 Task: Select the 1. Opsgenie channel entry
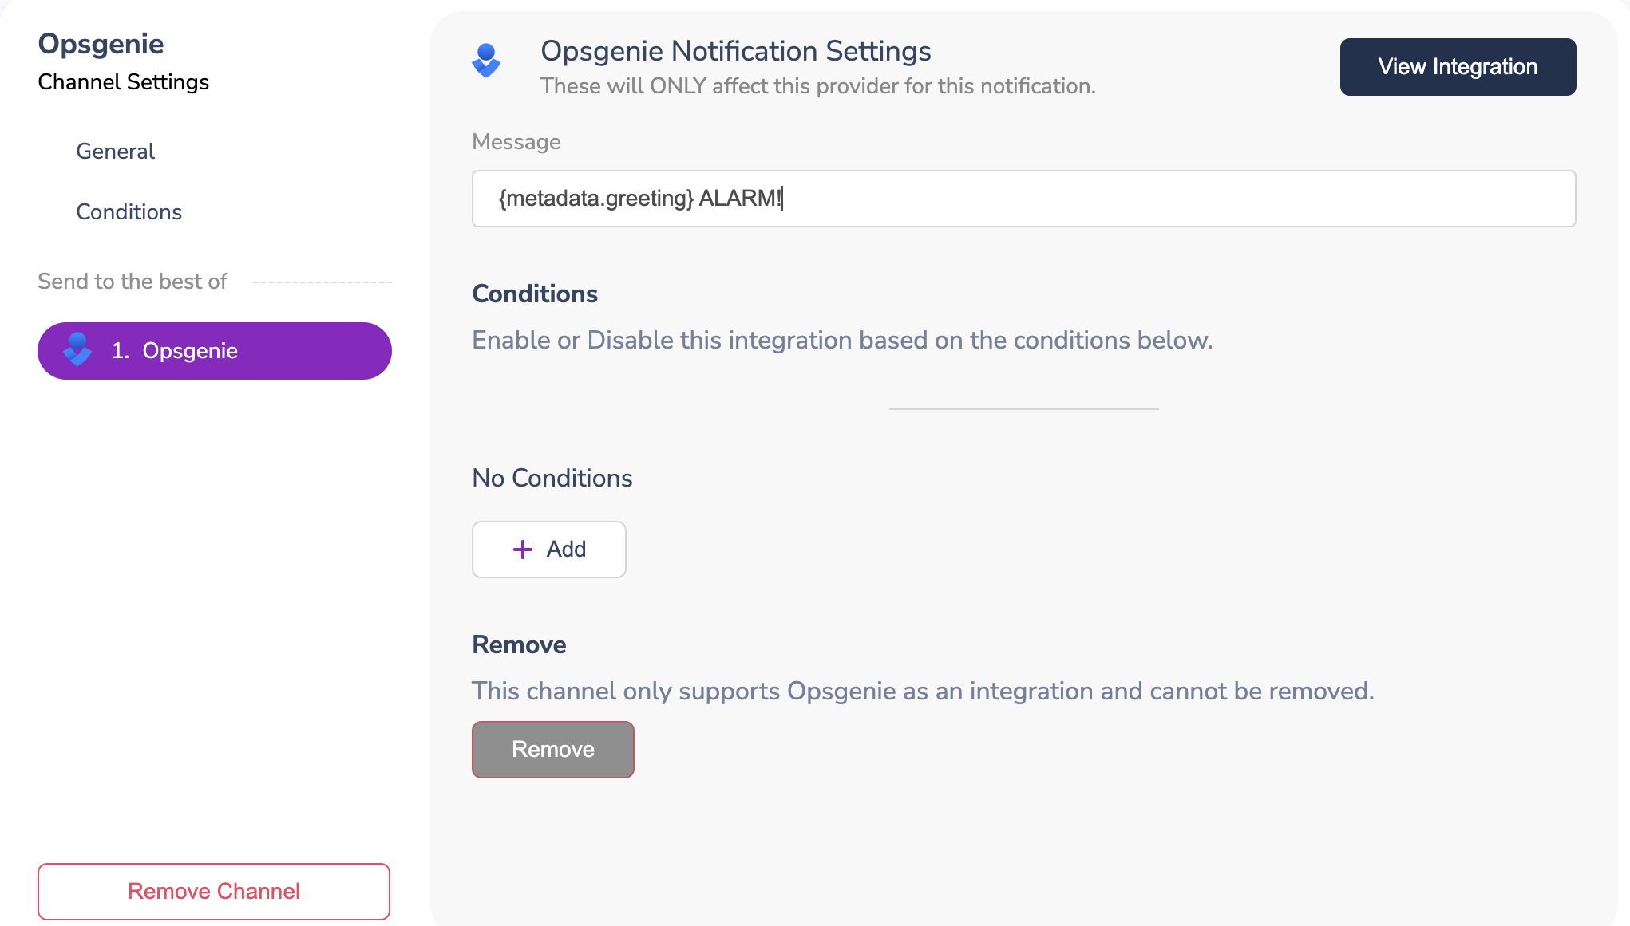tap(214, 350)
